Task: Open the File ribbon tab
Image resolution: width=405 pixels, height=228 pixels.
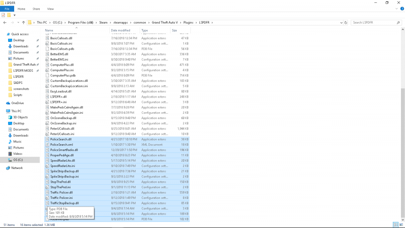Action: click(x=7, y=9)
